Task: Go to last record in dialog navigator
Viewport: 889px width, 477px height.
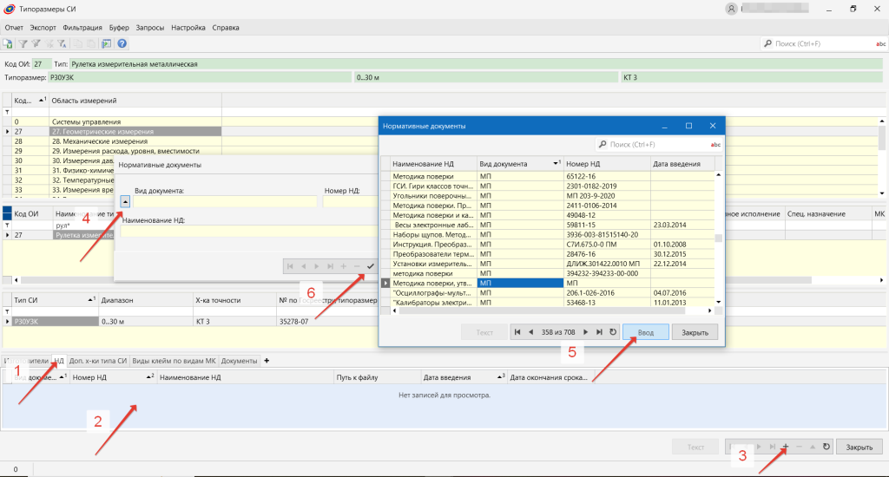Action: coord(599,332)
